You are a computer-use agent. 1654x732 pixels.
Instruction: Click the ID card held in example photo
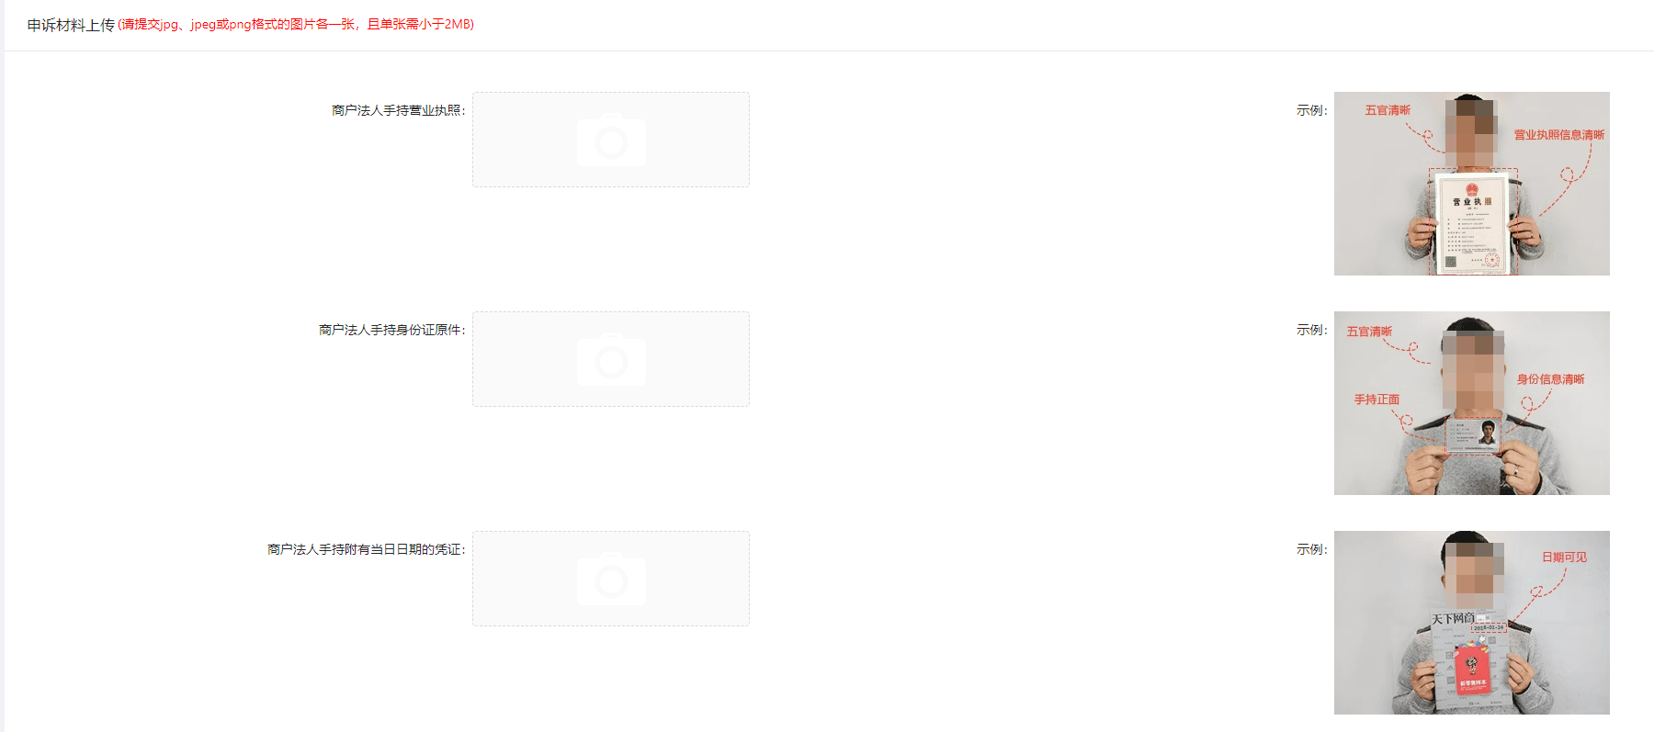point(1473,434)
